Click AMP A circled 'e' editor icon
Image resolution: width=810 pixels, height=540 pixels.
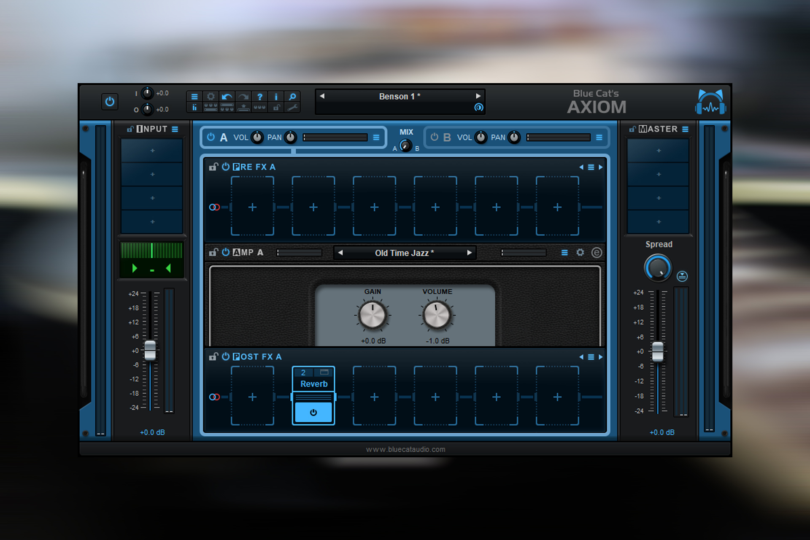tap(597, 252)
